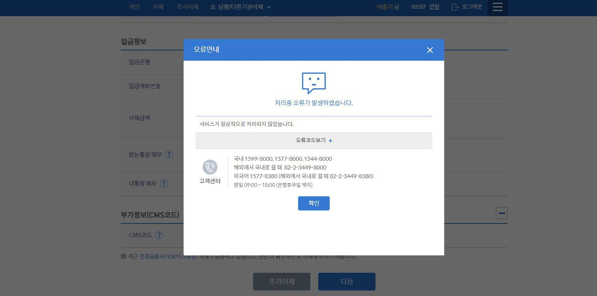Viewport: 597px width, 296px height.
Task: Click the sad speech bubble error icon
Action: (314, 83)
